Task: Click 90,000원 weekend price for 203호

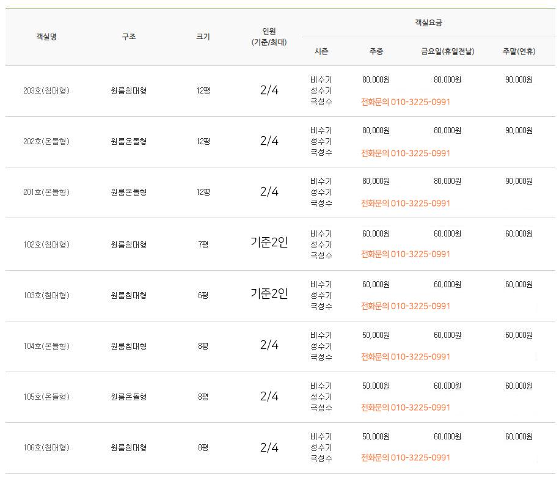Action: 519,80
